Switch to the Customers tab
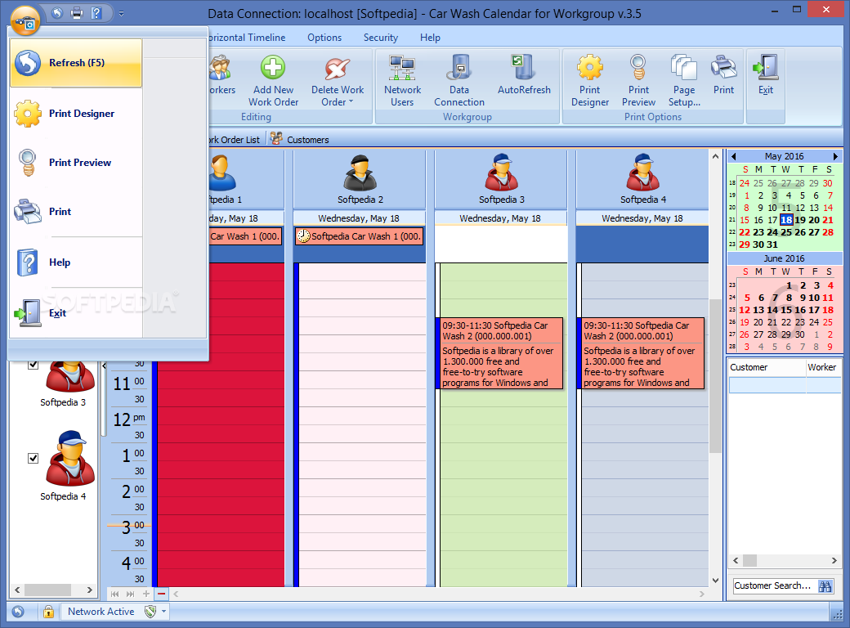This screenshot has height=628, width=850. [x=300, y=139]
